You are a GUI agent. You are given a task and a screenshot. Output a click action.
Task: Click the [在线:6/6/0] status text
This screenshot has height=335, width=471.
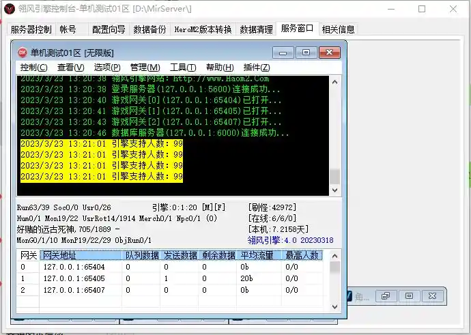[x=272, y=218]
